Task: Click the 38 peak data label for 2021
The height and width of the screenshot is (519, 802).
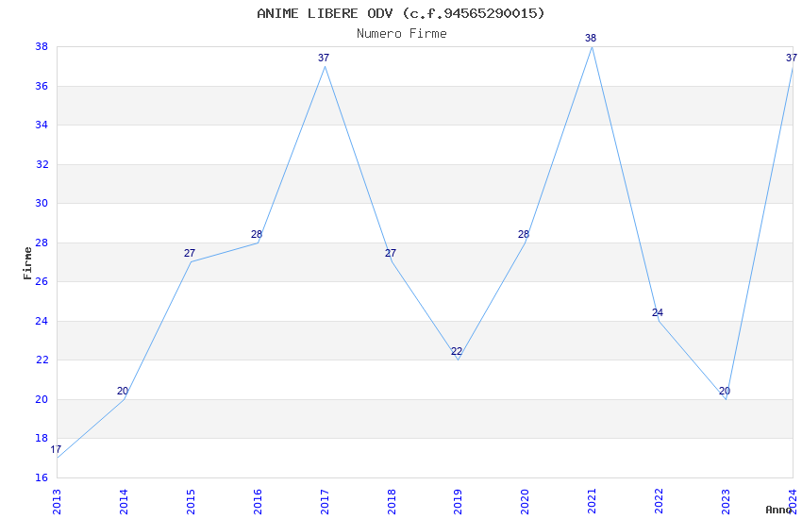Action: pos(591,39)
